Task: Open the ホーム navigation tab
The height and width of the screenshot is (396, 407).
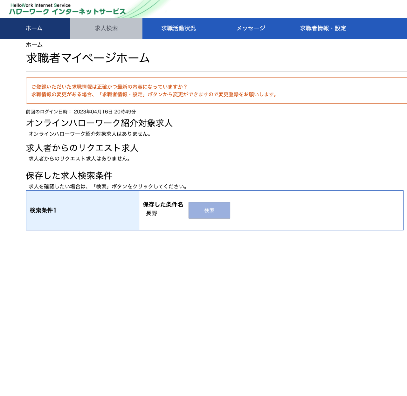Action: click(34, 28)
